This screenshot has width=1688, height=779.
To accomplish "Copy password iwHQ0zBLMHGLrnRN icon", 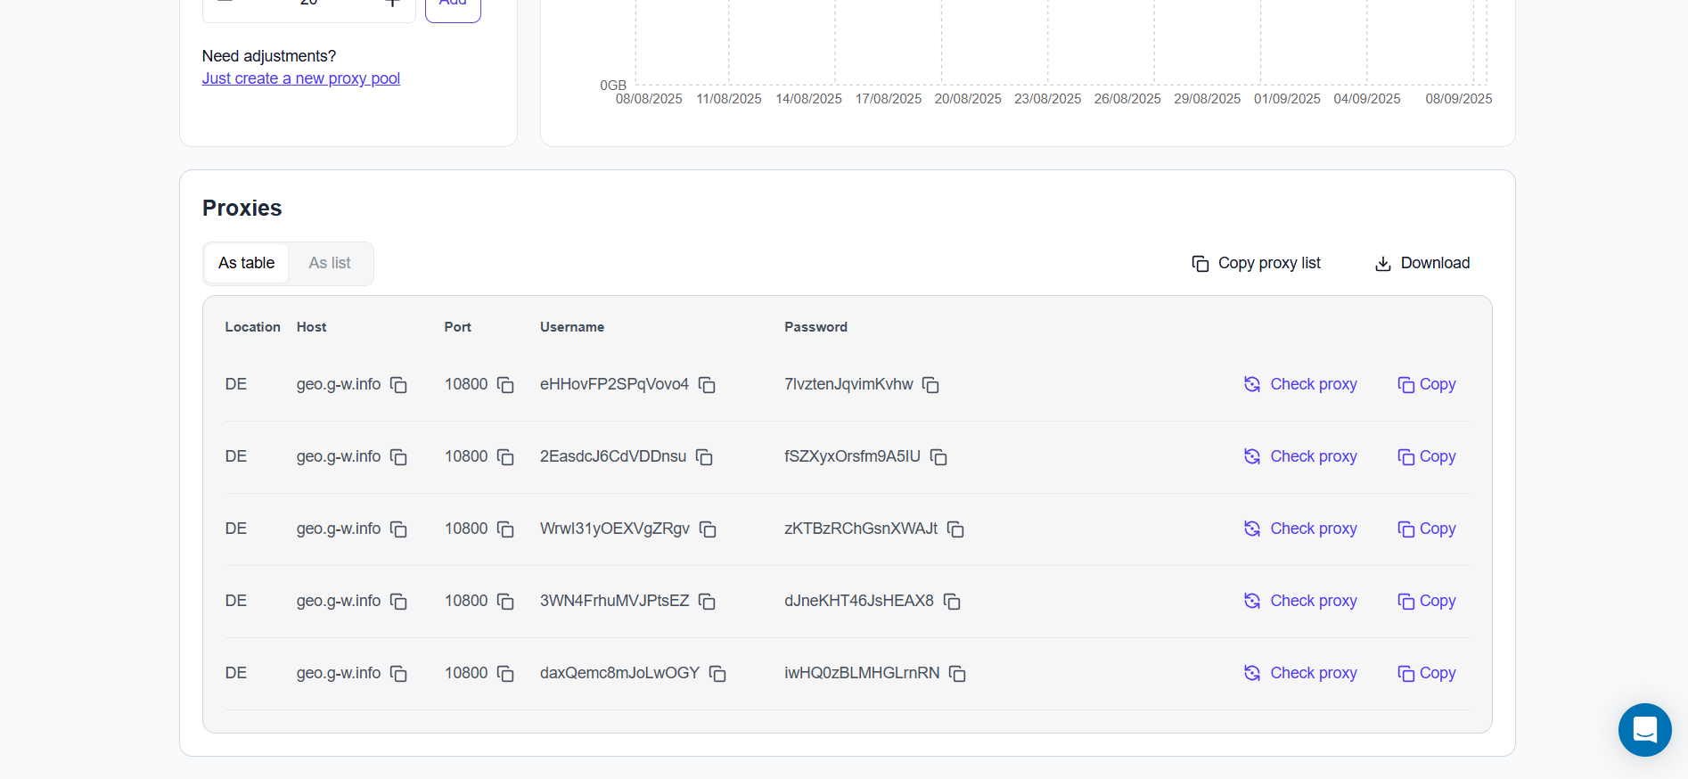I will click(957, 674).
